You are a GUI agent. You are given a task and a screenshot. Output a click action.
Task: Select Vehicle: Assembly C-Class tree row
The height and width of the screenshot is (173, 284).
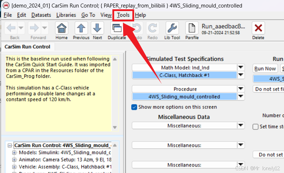click(x=65, y=167)
